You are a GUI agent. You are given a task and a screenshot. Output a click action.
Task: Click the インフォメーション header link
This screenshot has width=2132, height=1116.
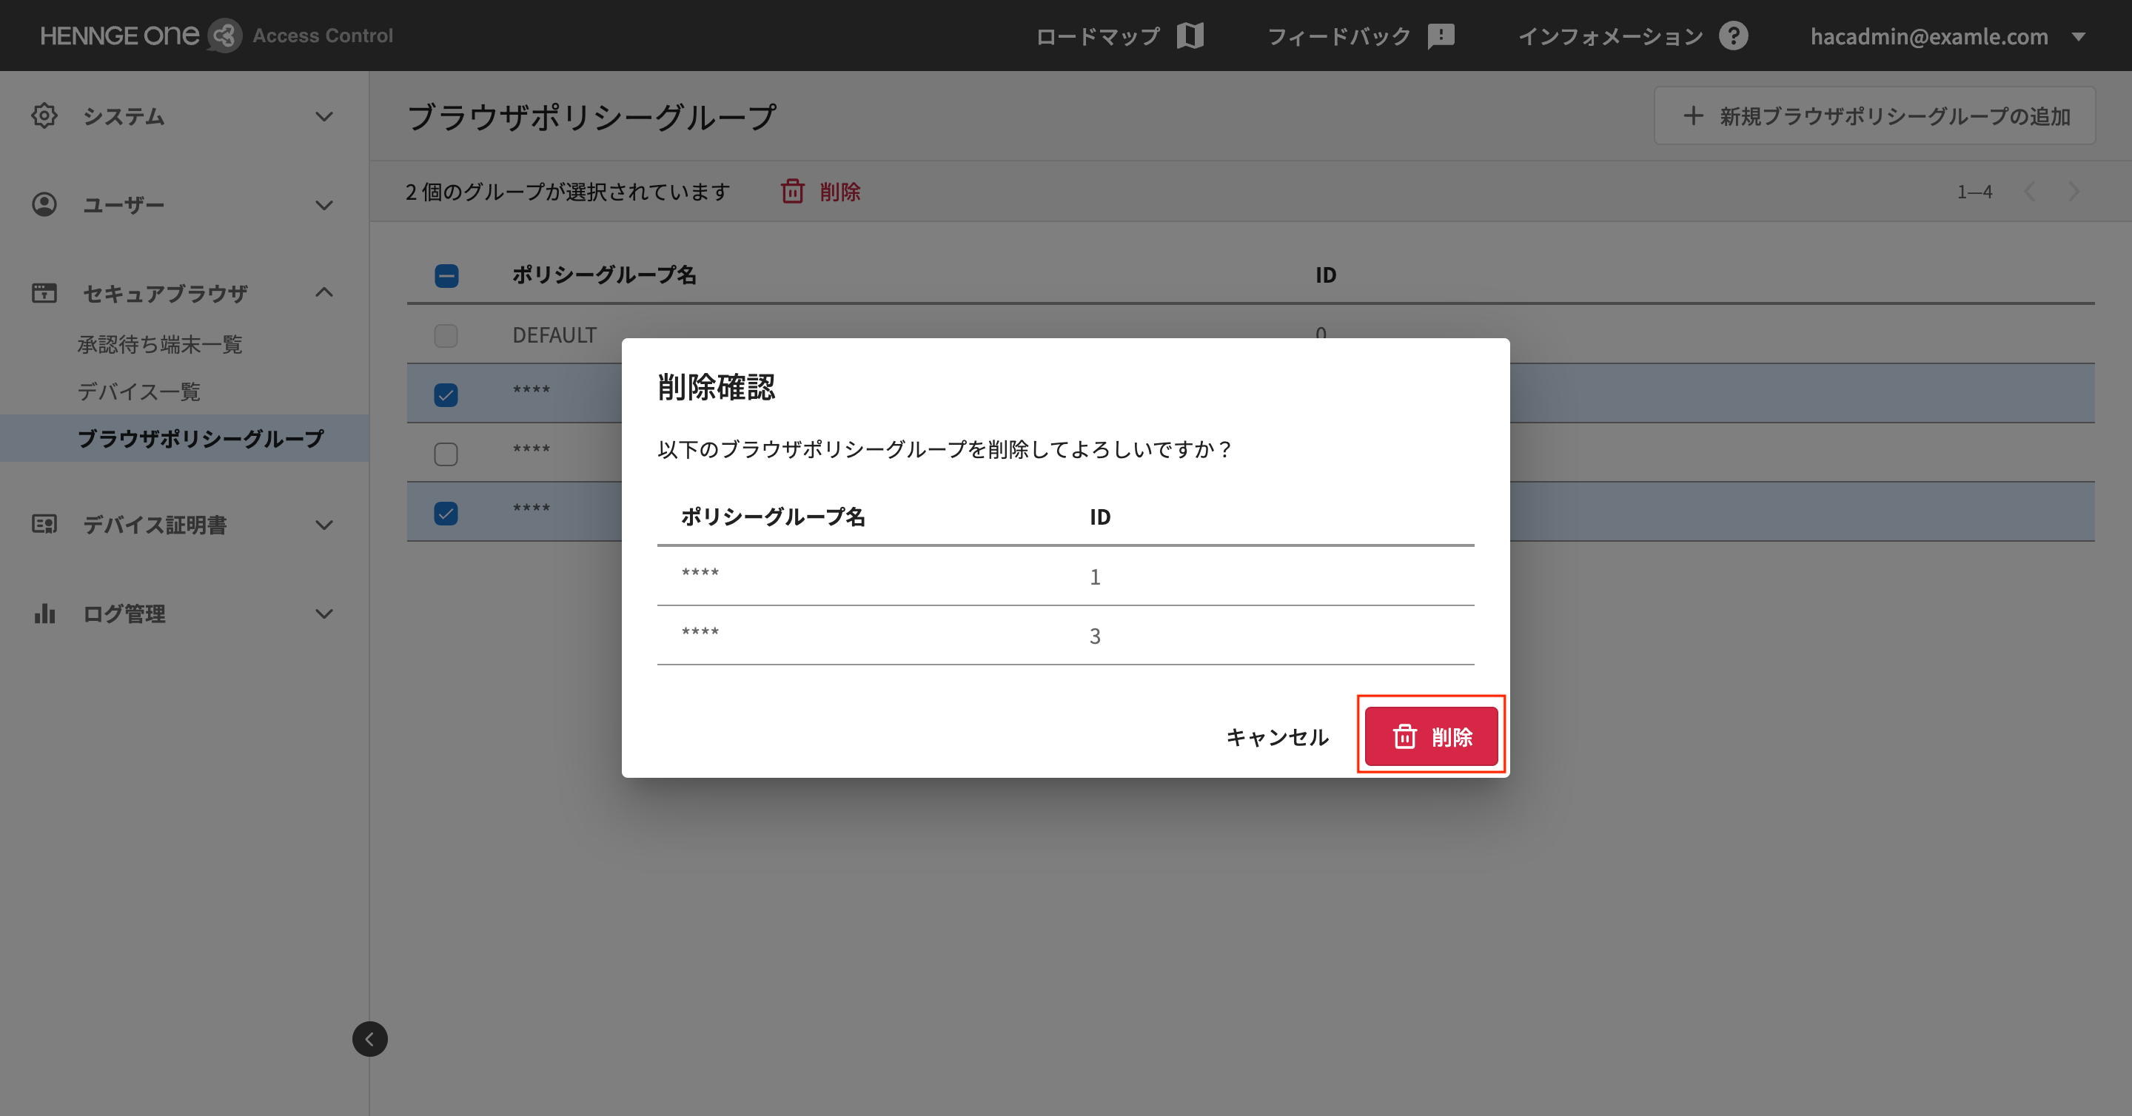coord(1611,36)
